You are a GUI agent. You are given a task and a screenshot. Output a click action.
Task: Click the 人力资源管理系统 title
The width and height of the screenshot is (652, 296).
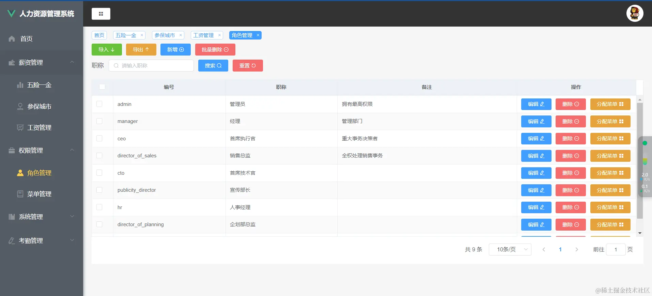47,14
